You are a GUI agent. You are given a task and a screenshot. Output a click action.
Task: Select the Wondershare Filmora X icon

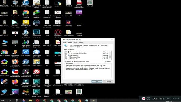(x=26, y=83)
